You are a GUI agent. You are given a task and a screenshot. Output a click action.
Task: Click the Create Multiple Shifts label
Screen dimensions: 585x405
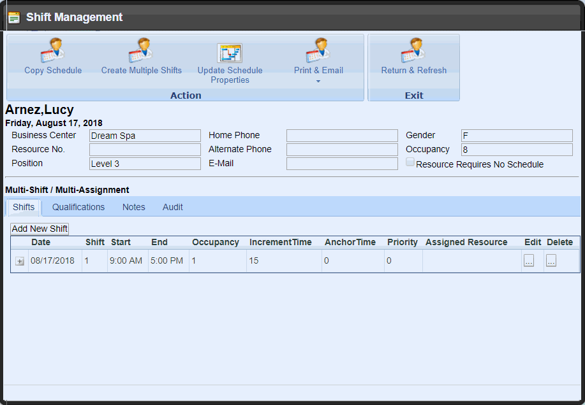[142, 70]
